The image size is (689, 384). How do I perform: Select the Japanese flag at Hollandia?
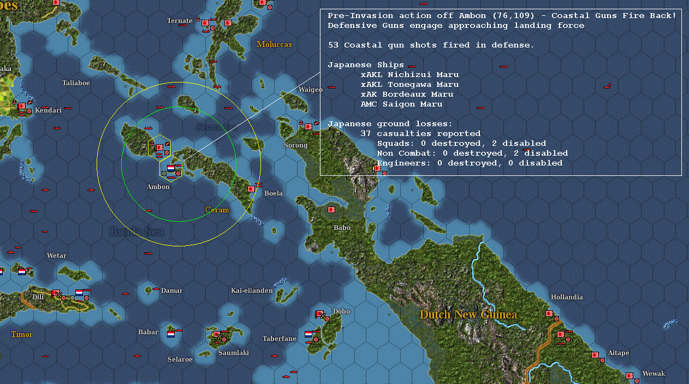point(549,314)
